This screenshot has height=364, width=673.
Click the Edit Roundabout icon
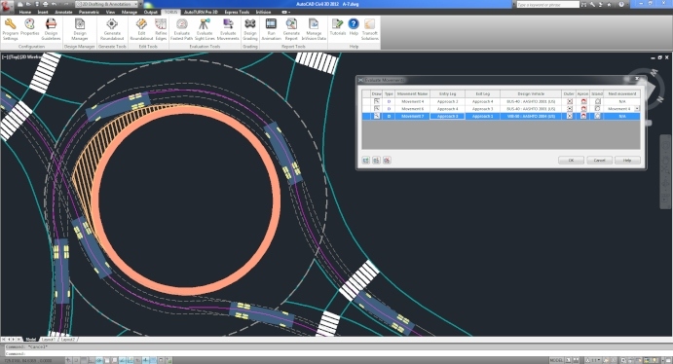[141, 29]
